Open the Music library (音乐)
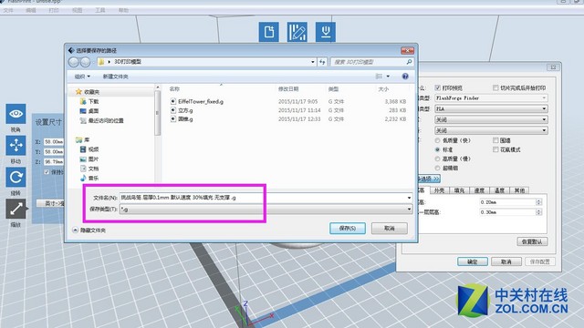The image size is (584, 328). point(89,179)
